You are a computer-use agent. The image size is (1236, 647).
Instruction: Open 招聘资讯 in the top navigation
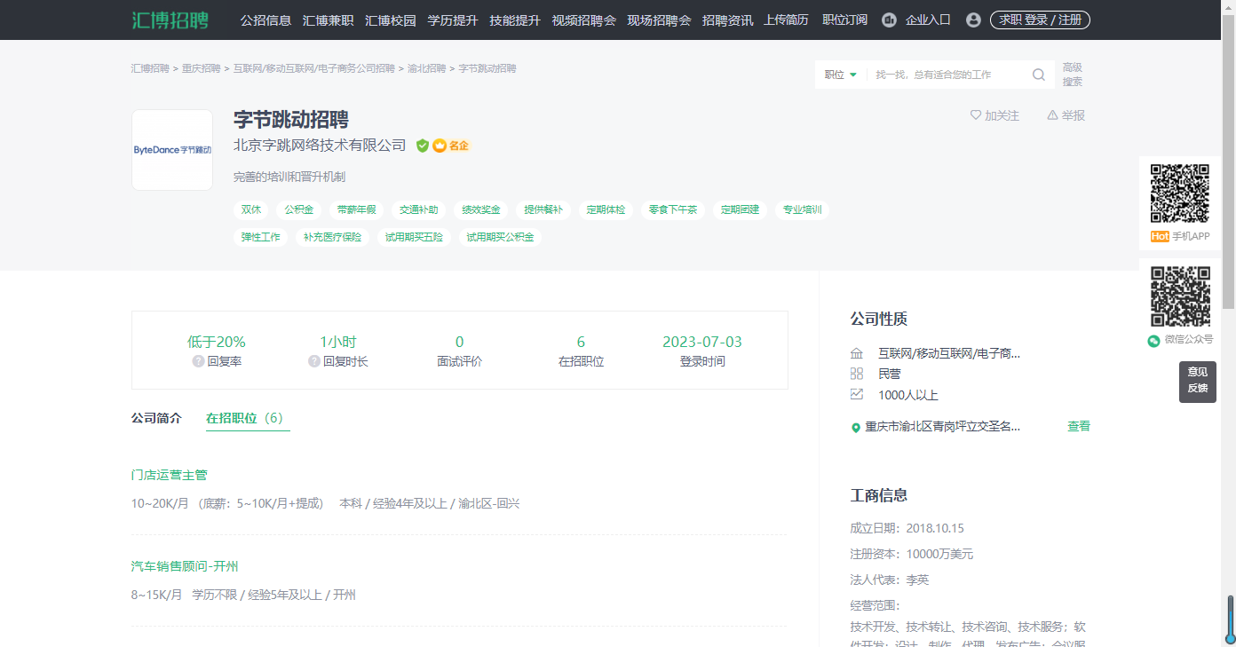point(727,20)
